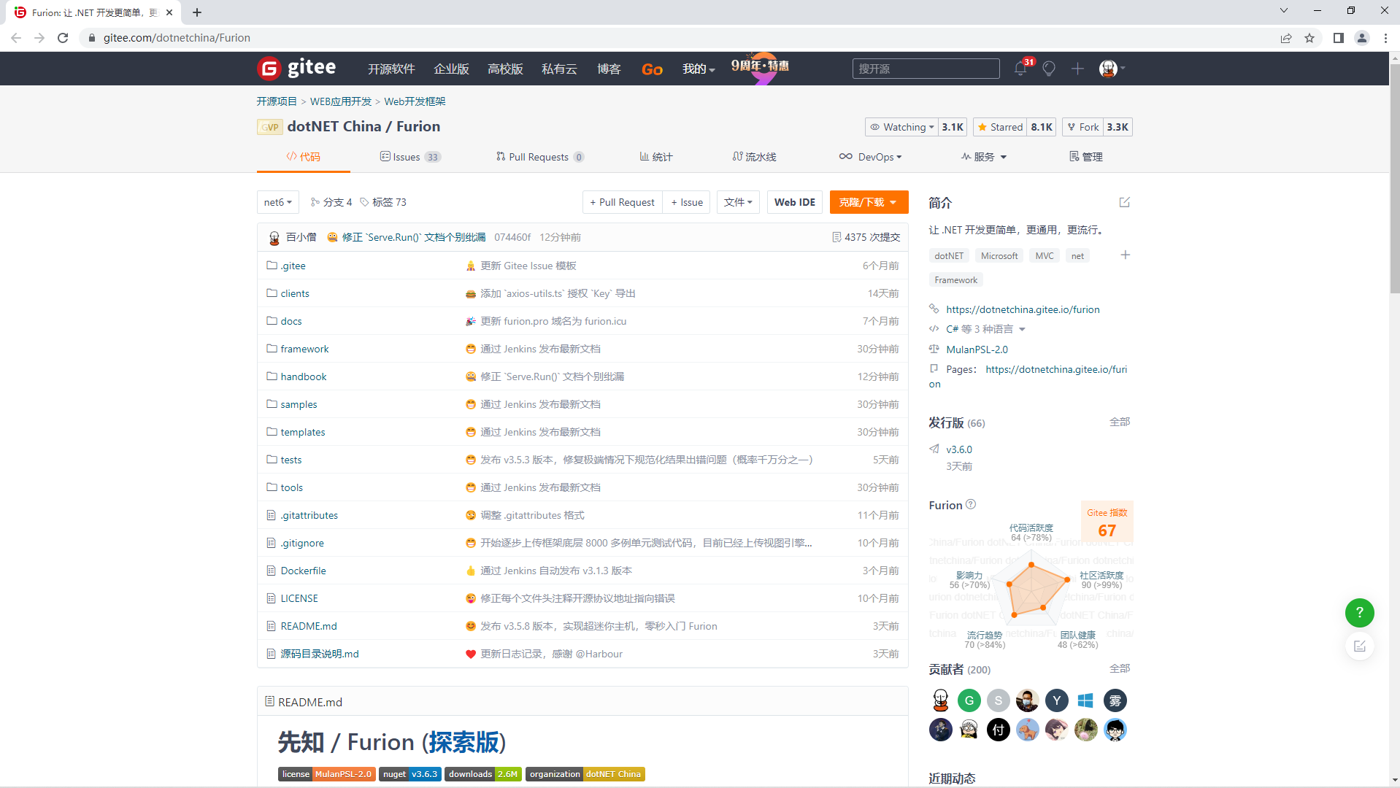The height and width of the screenshot is (788, 1400).
Task: Open the 流水线 pipeline section
Action: (x=754, y=156)
